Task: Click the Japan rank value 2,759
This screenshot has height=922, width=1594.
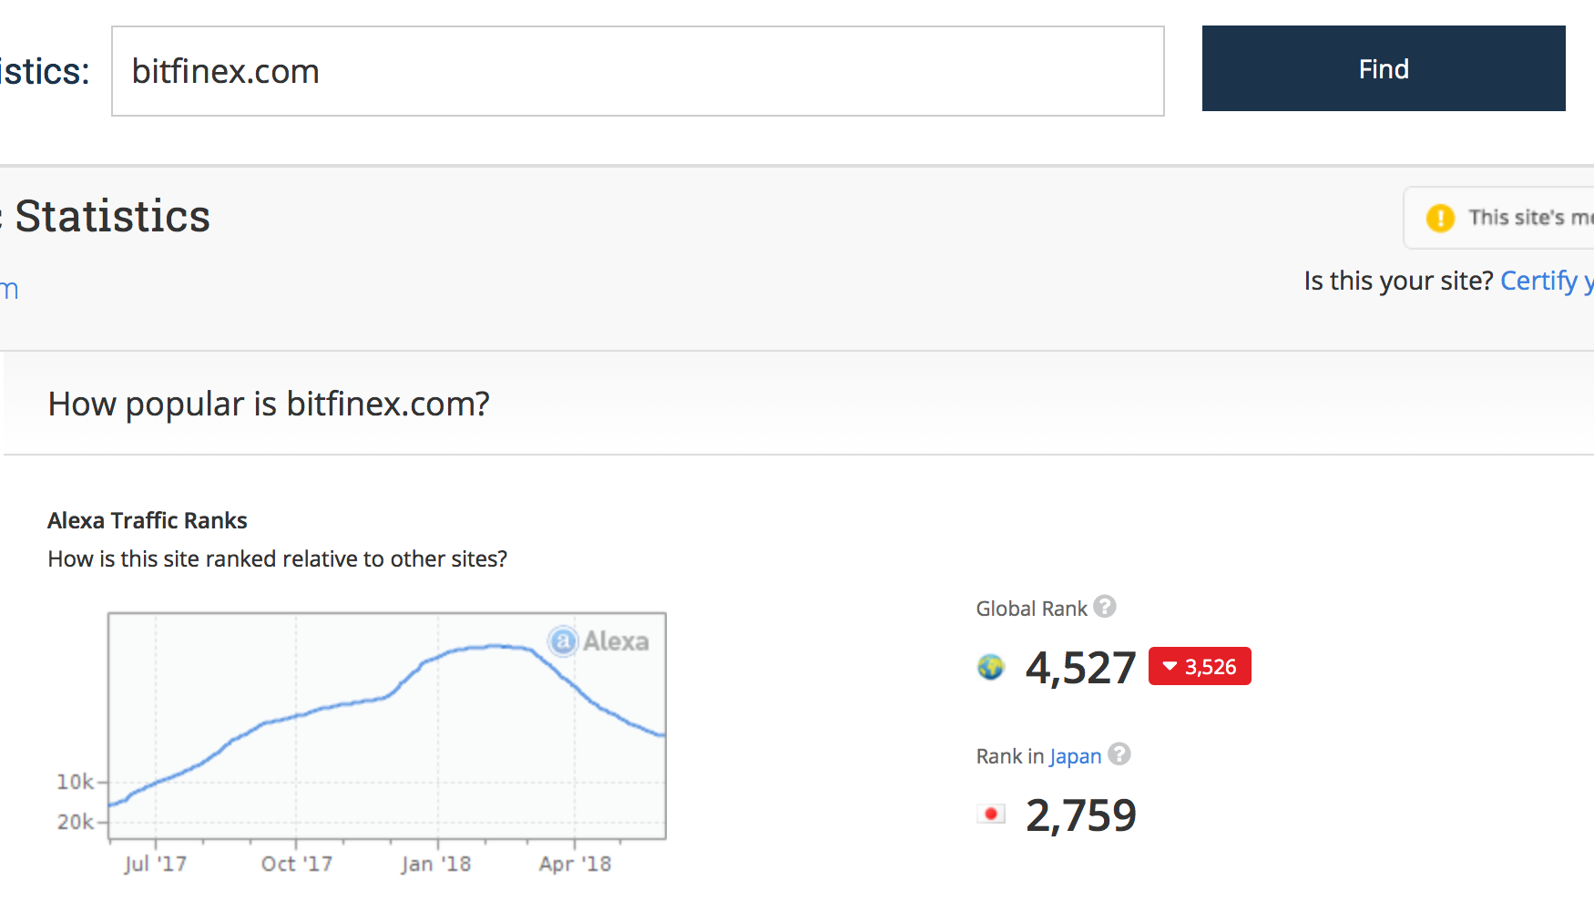Action: click(x=1080, y=815)
